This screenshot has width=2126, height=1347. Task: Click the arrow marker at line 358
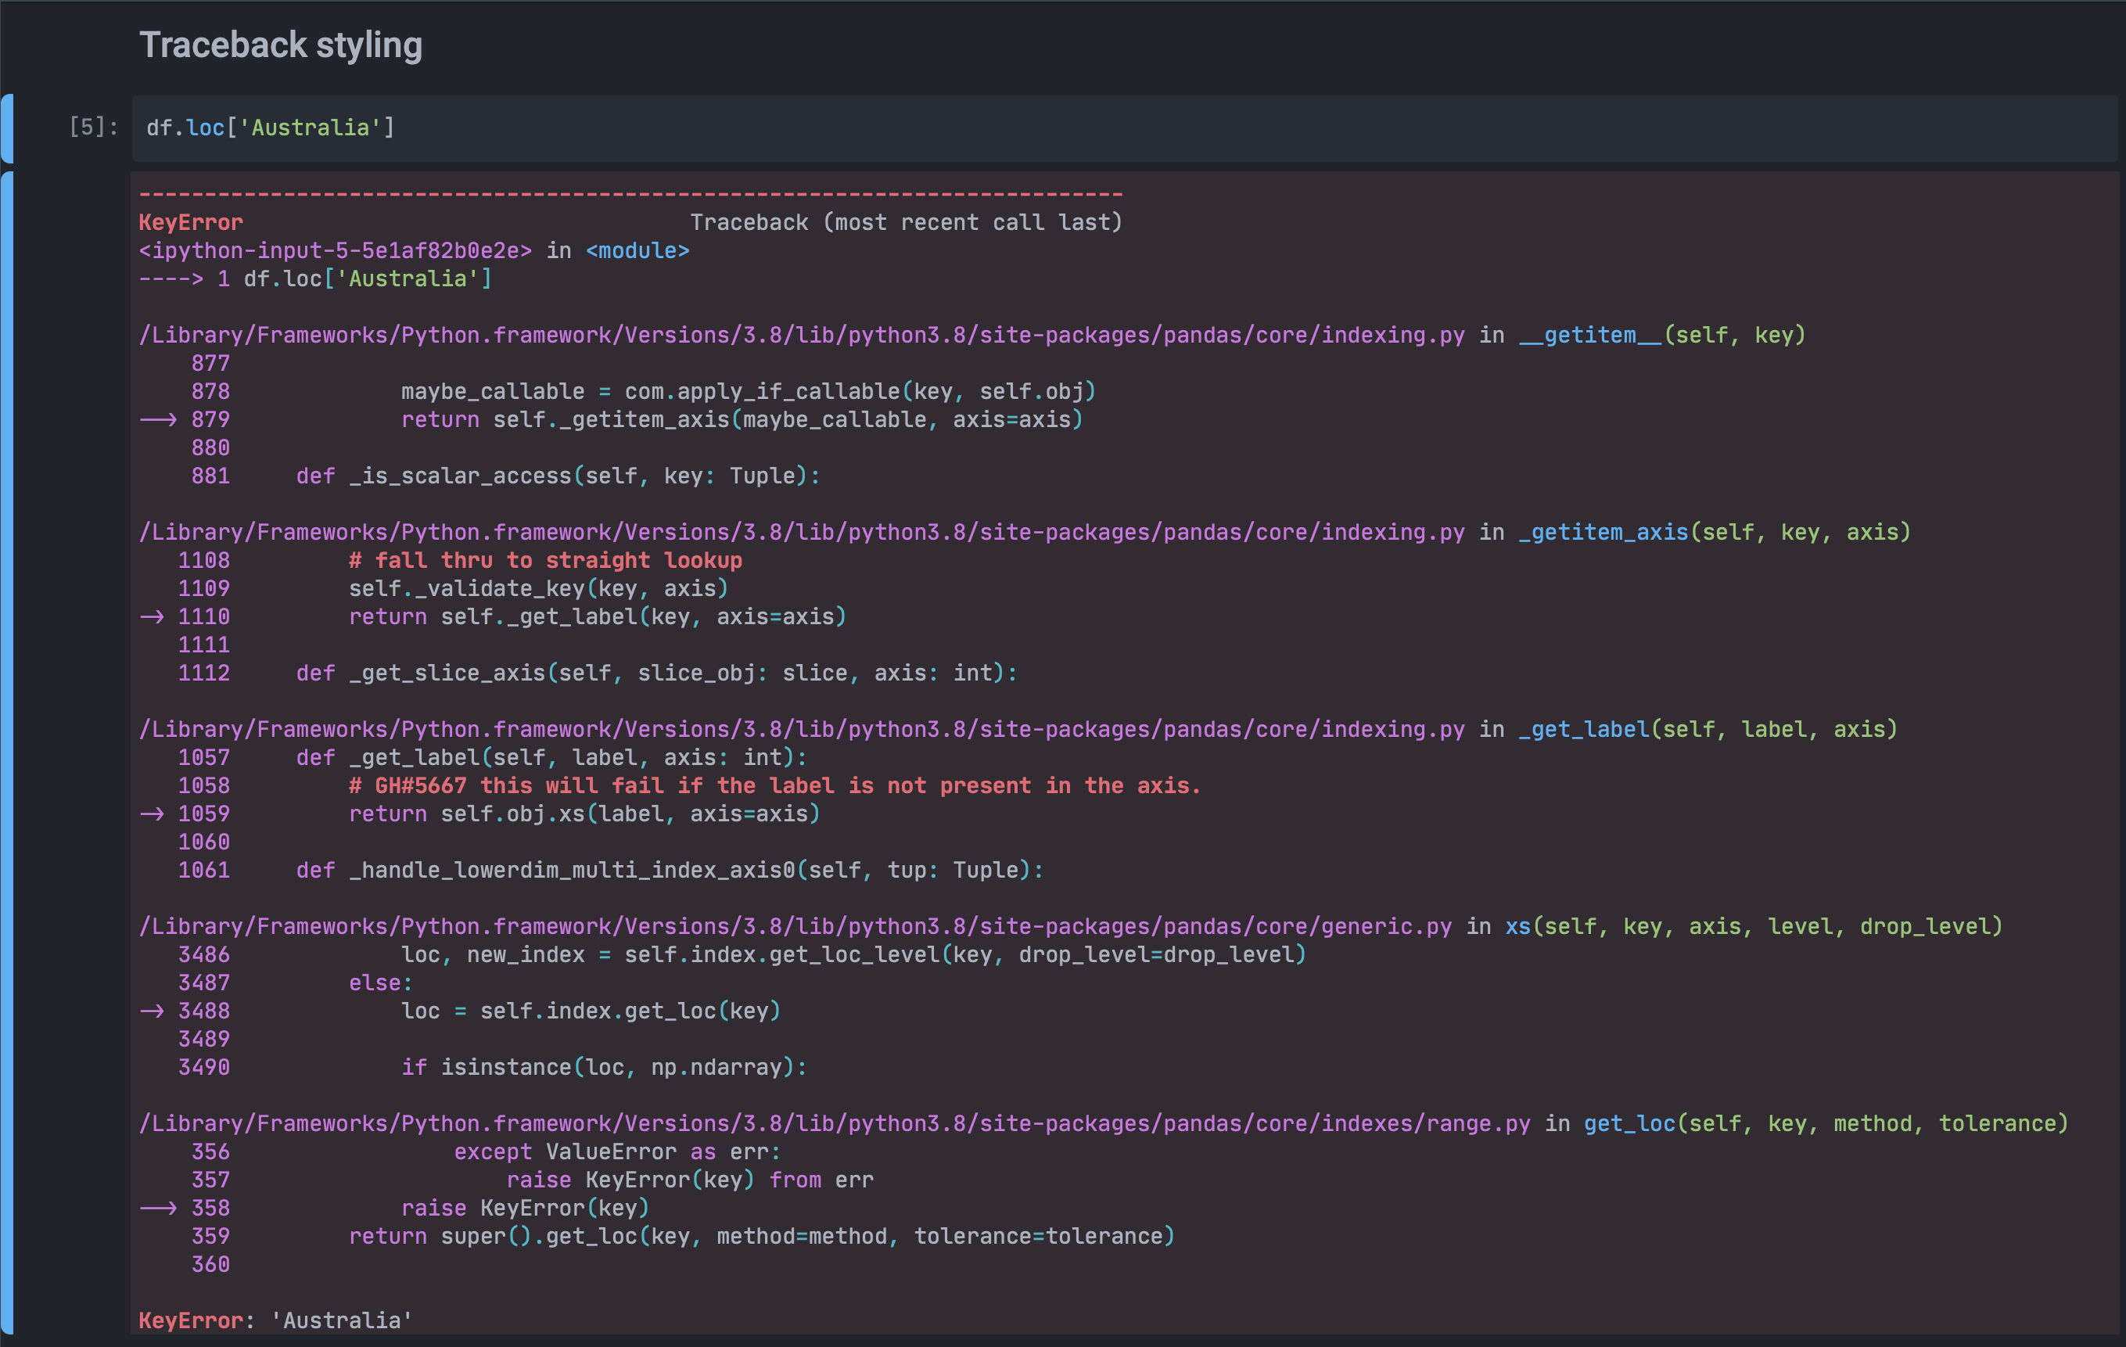(158, 1208)
